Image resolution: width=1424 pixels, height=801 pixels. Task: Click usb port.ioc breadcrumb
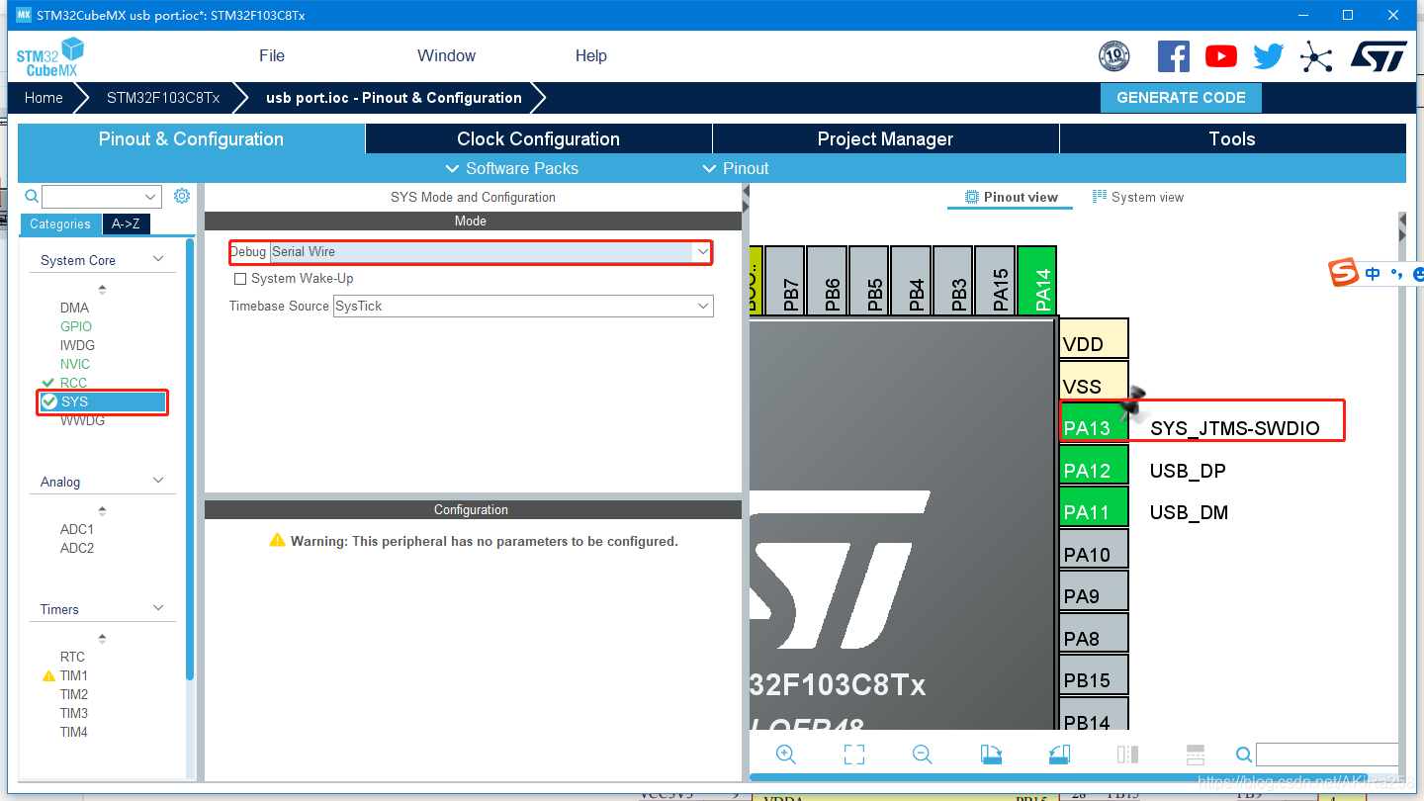[x=394, y=98]
